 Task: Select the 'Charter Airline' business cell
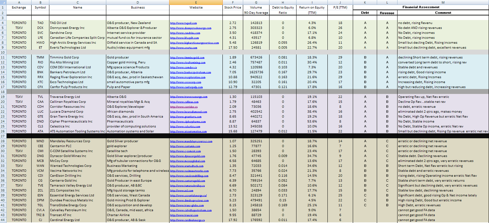coord(138,215)
